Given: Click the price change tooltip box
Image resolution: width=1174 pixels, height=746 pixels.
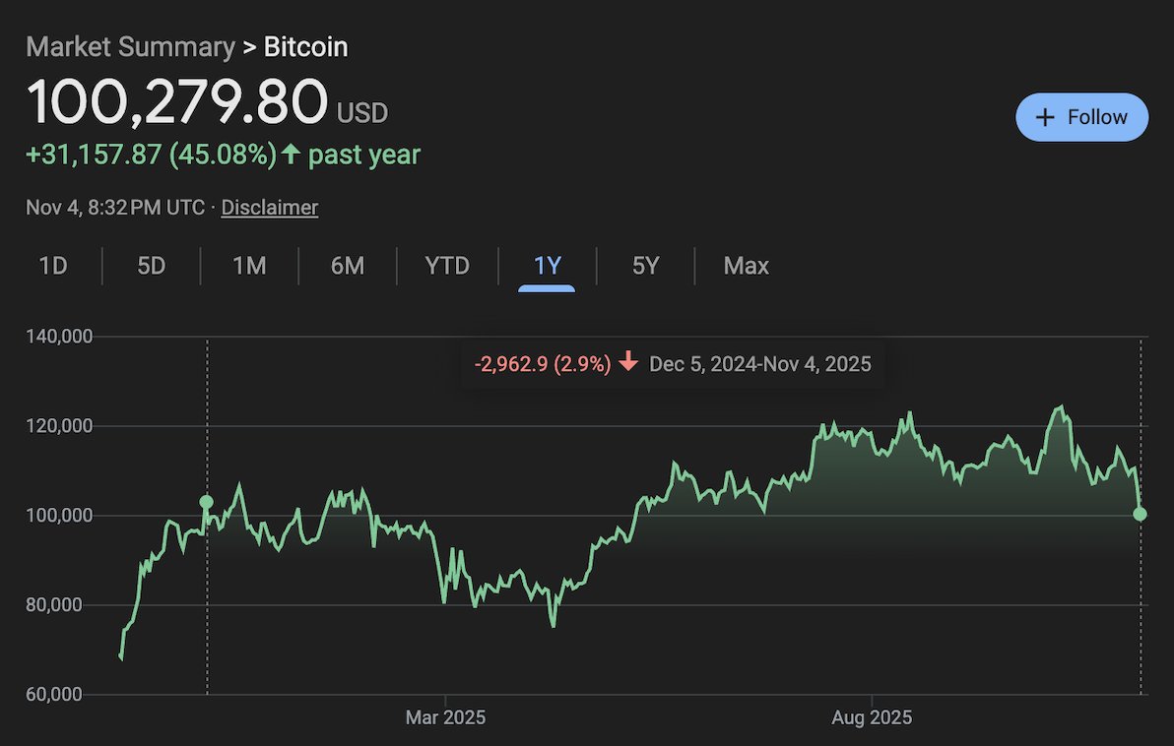Looking at the screenshot, I should coord(673,363).
